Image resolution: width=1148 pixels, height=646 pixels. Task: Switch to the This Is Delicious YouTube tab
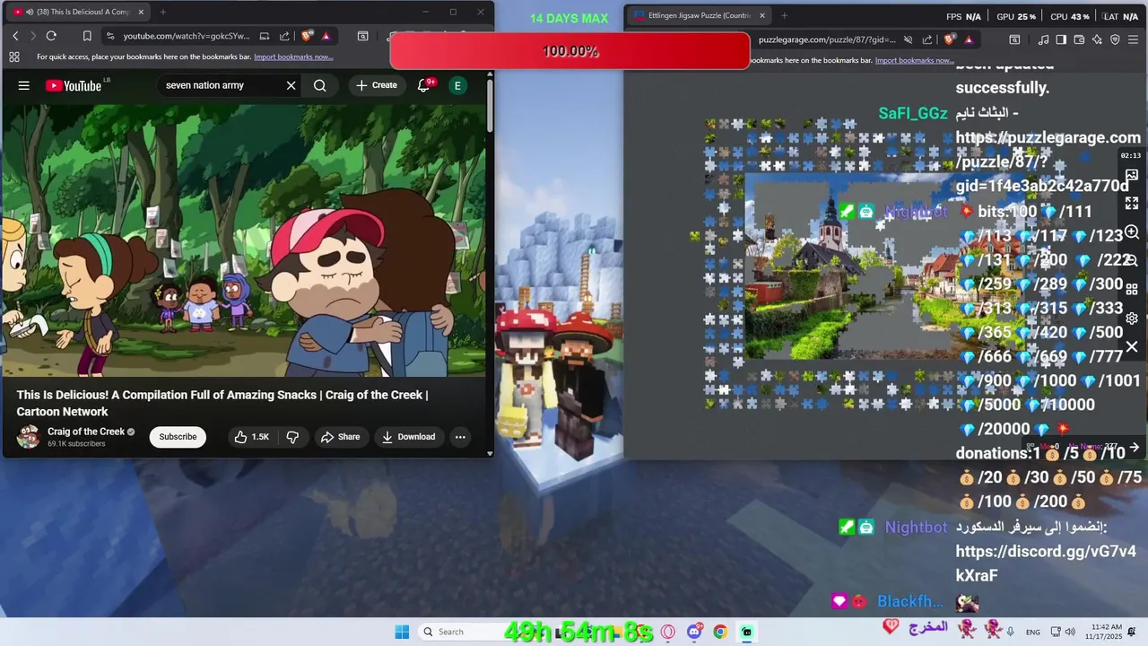[x=77, y=12]
